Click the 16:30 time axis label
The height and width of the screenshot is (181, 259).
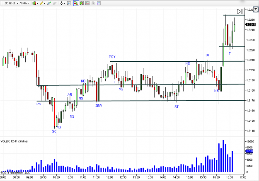230,177
